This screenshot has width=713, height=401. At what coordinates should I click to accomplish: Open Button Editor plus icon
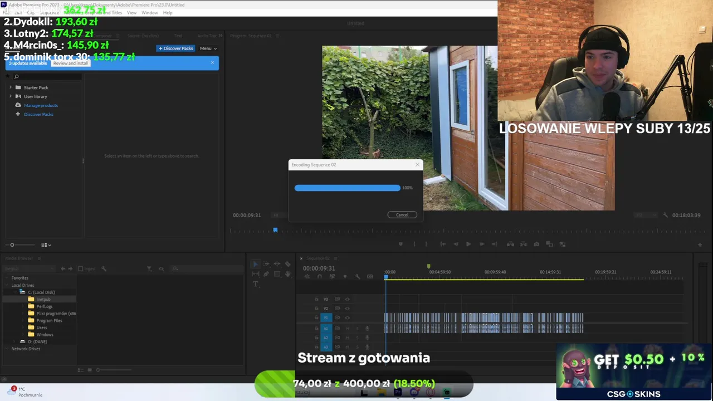[x=700, y=244]
